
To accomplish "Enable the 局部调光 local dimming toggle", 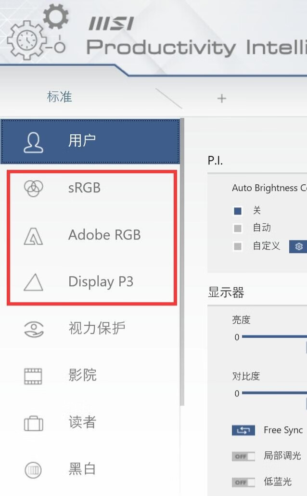I will coord(243,456).
